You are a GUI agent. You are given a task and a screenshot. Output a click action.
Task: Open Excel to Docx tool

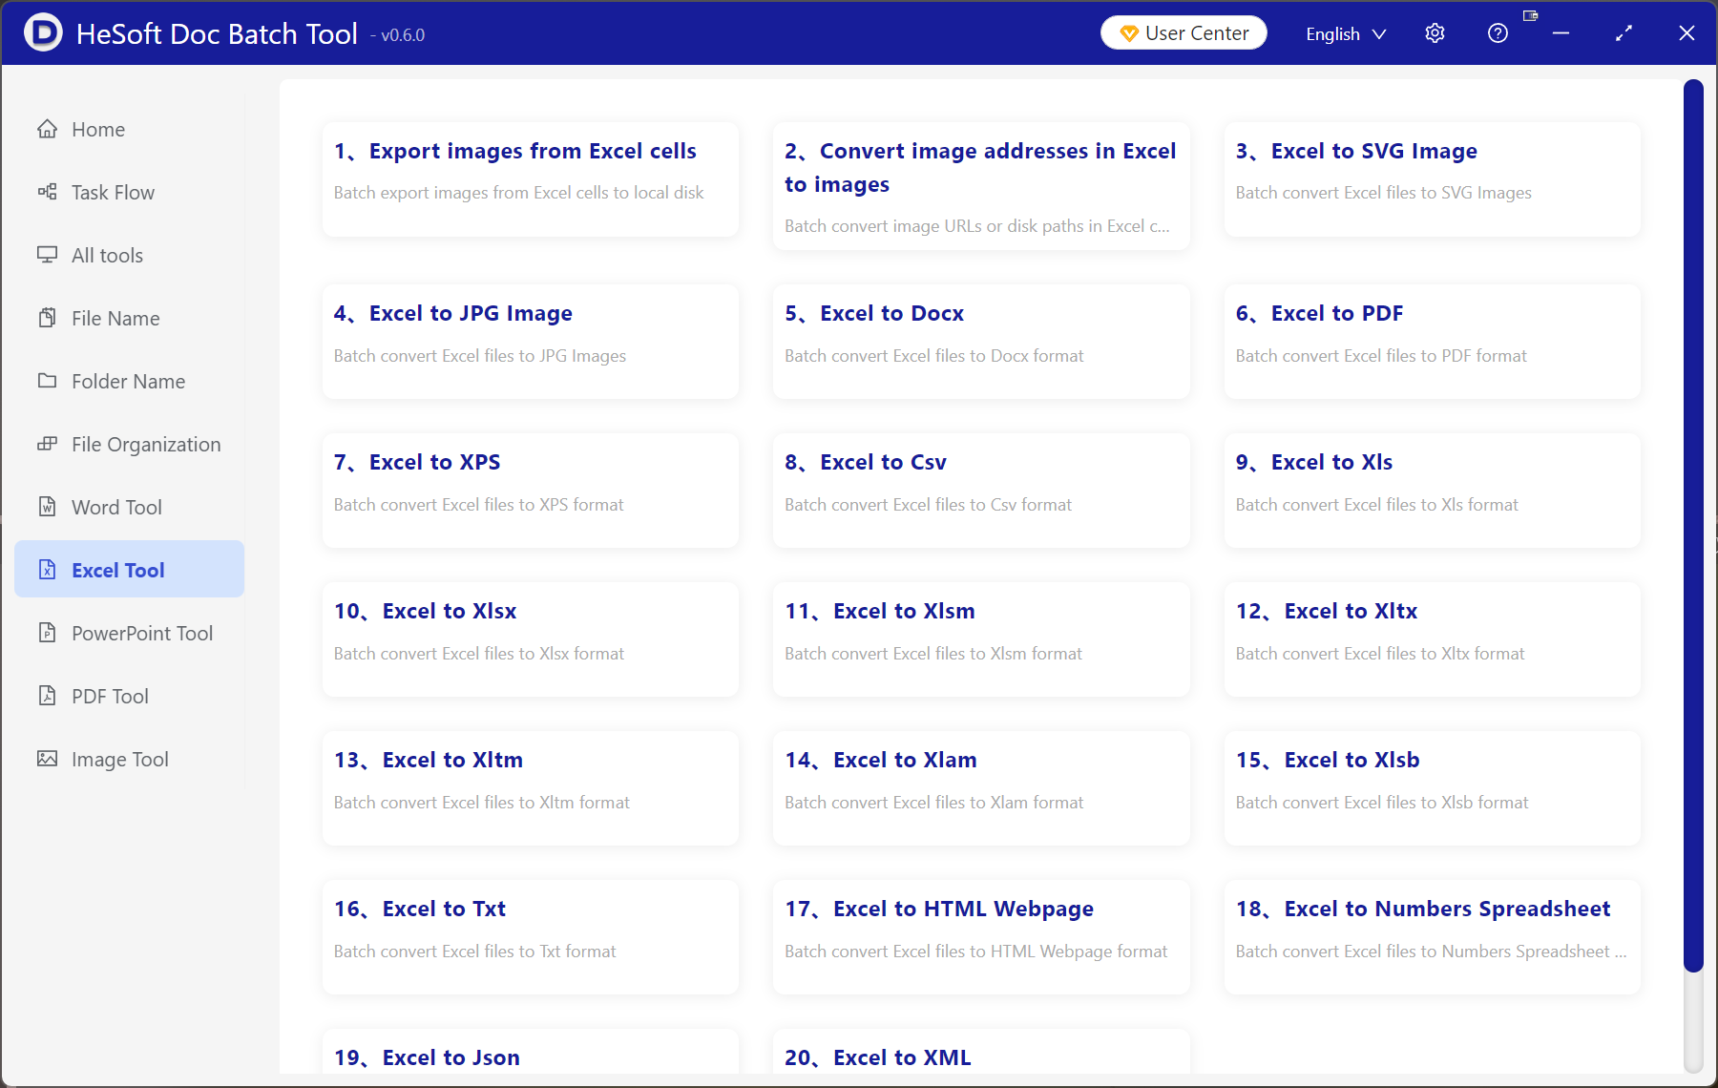pyautogui.click(x=981, y=342)
